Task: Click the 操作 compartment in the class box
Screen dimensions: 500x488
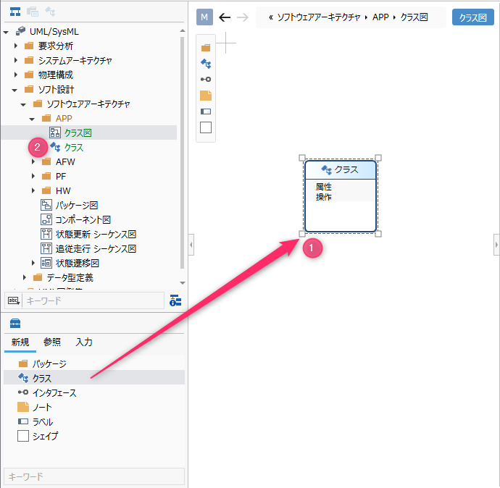Action: pyautogui.click(x=323, y=196)
